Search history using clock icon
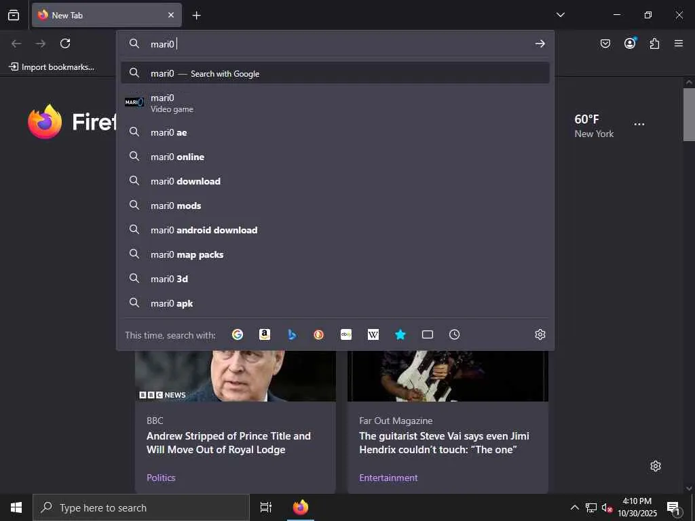 pos(454,334)
